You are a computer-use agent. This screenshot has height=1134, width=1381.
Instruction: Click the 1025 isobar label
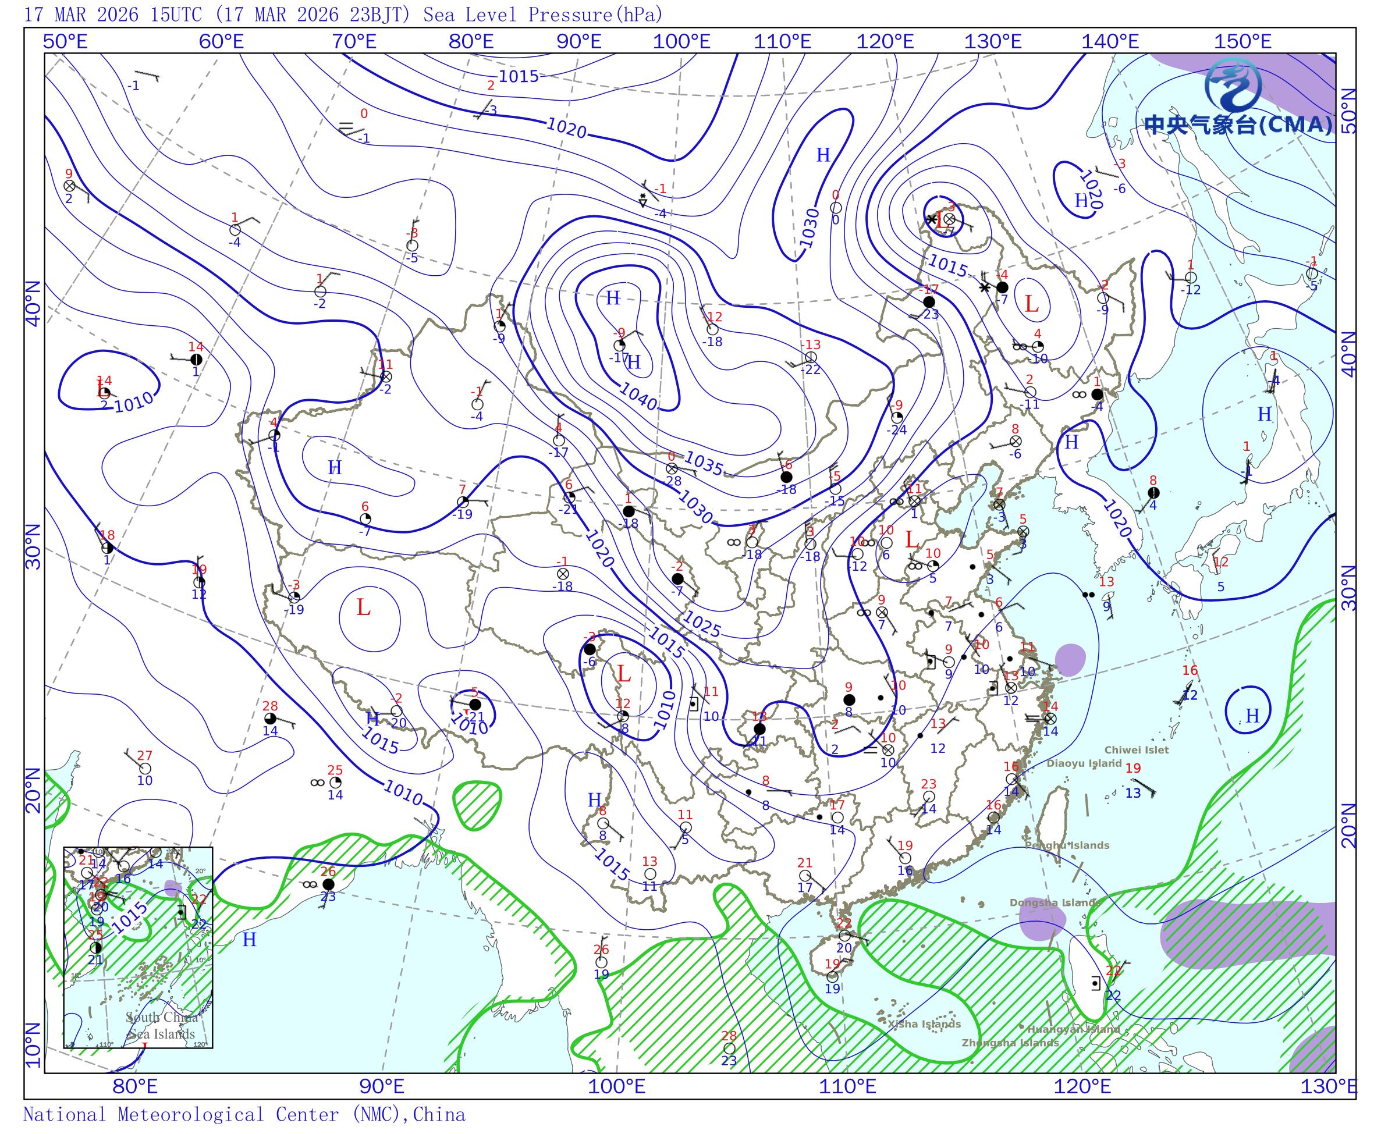(x=702, y=625)
